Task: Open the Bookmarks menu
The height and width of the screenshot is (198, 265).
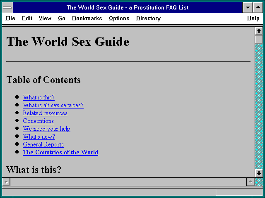Action: click(87, 18)
